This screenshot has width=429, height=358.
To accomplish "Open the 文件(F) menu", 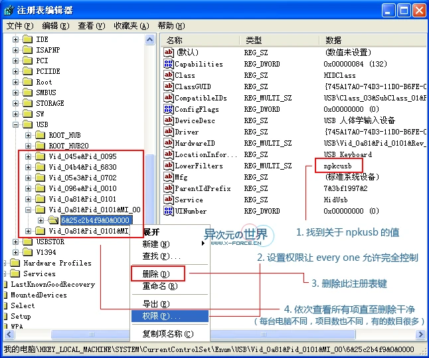I will (20, 26).
